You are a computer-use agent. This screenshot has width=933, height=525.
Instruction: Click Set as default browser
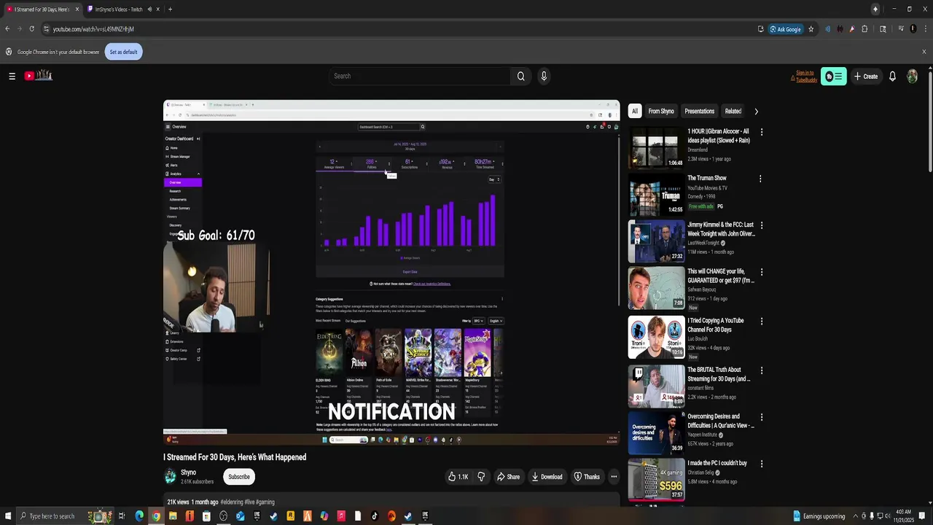click(x=123, y=52)
